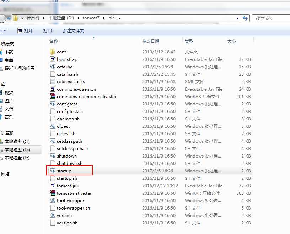Click the version batch file icon
The height and width of the screenshot is (234, 290).
point(53,215)
